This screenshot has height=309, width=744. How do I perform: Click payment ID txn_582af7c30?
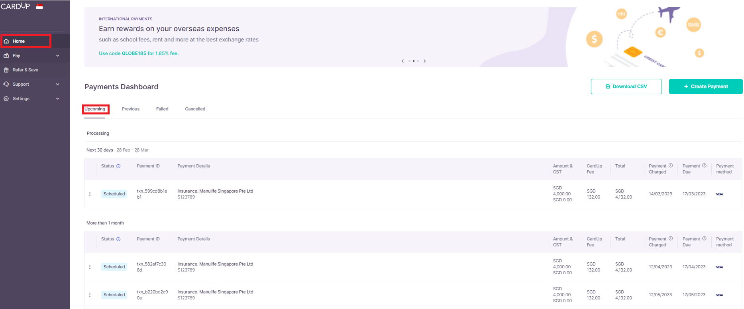151,267
